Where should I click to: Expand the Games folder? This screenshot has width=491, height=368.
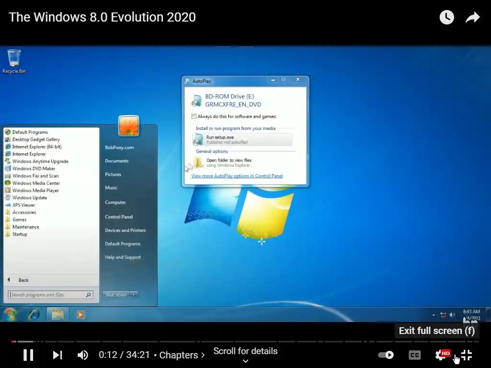pyautogui.click(x=19, y=219)
